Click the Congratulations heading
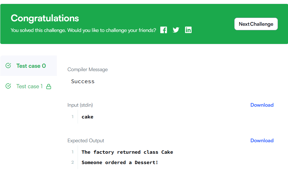Viewport: 288px width, 175px height. (x=45, y=18)
